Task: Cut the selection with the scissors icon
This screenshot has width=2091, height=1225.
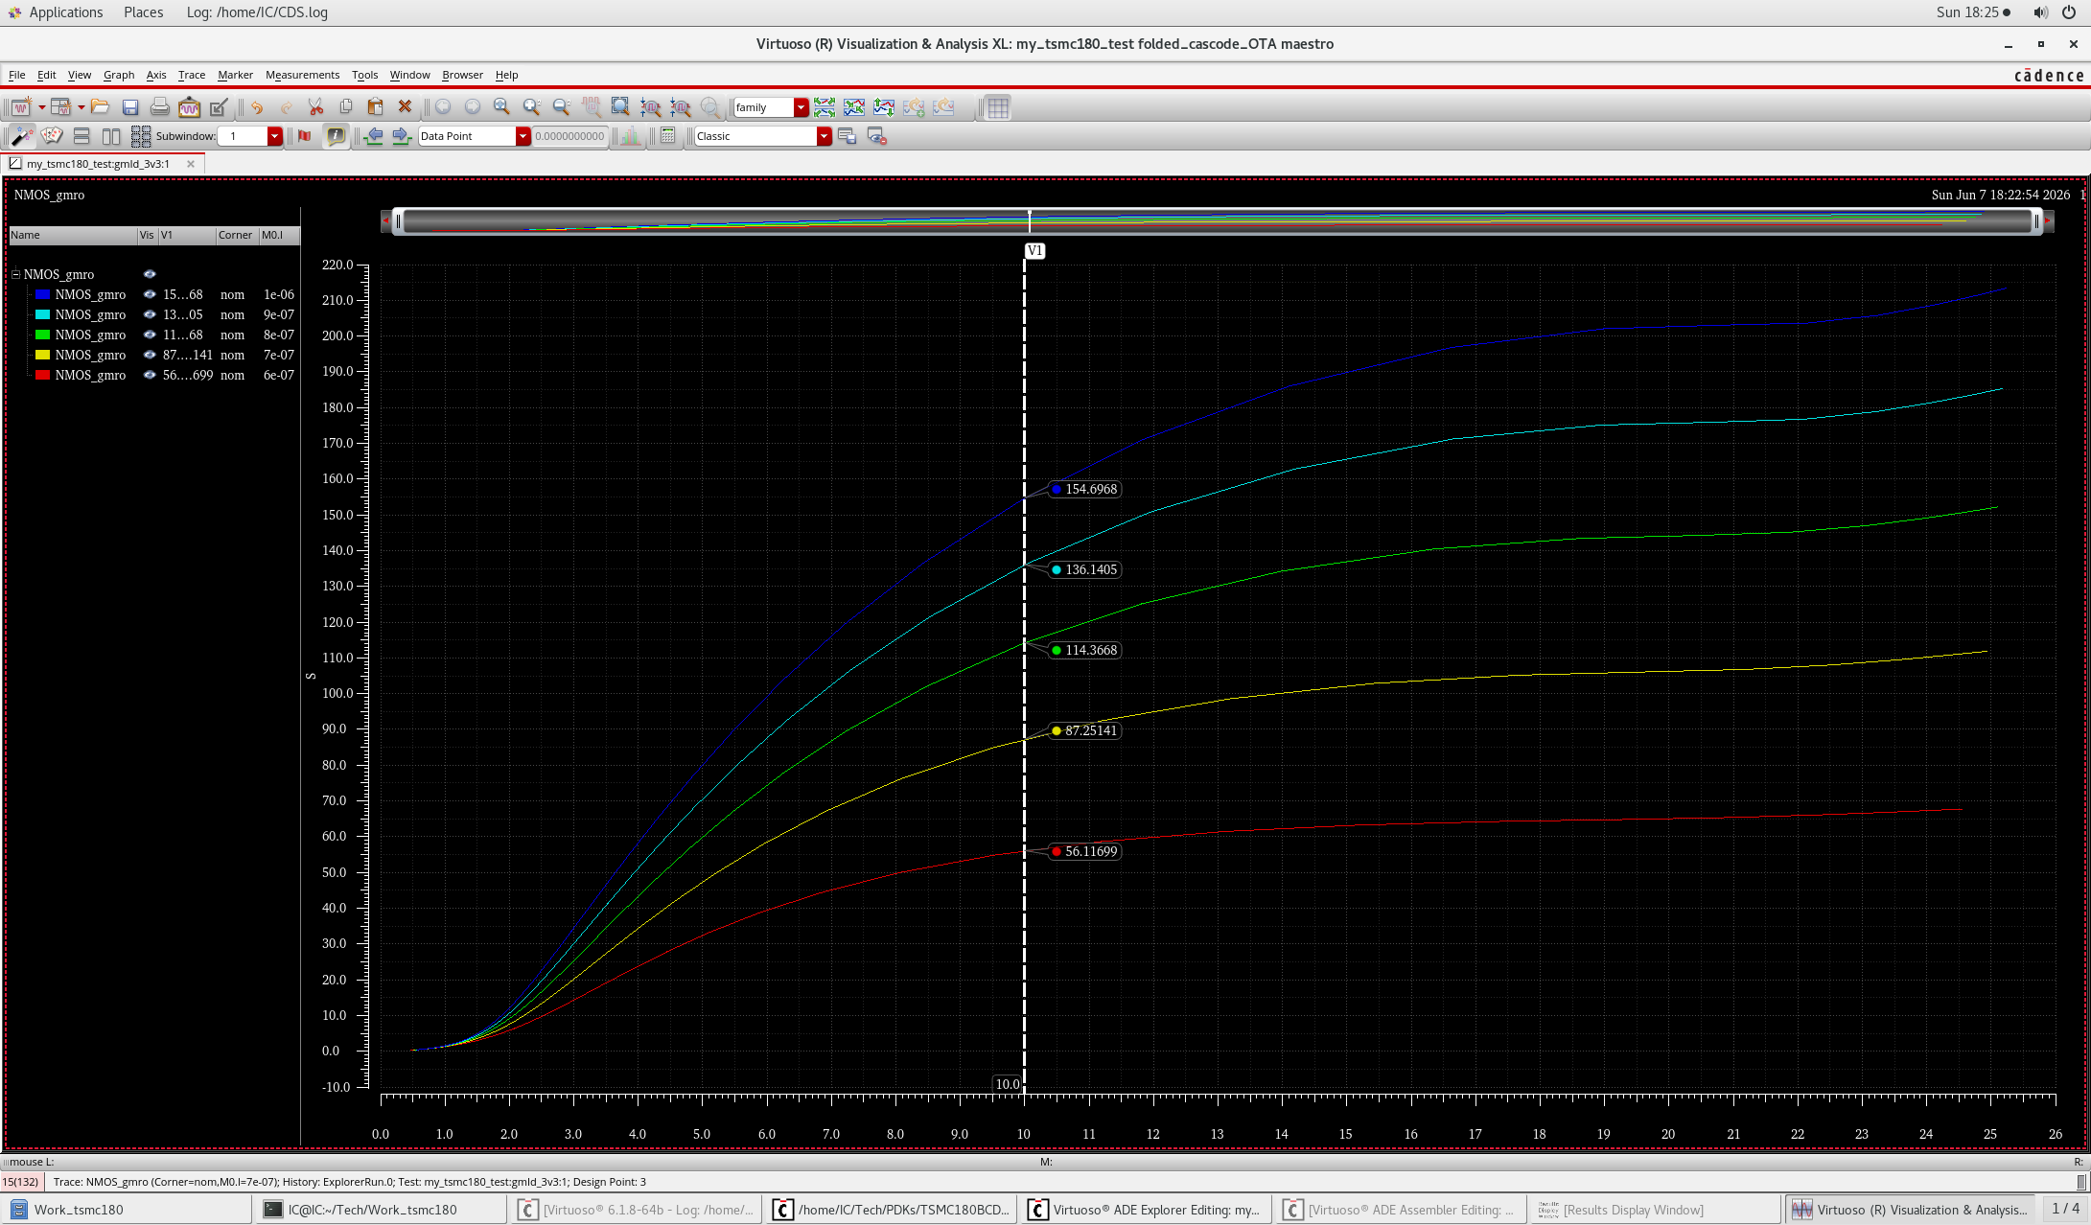Action: [x=315, y=107]
